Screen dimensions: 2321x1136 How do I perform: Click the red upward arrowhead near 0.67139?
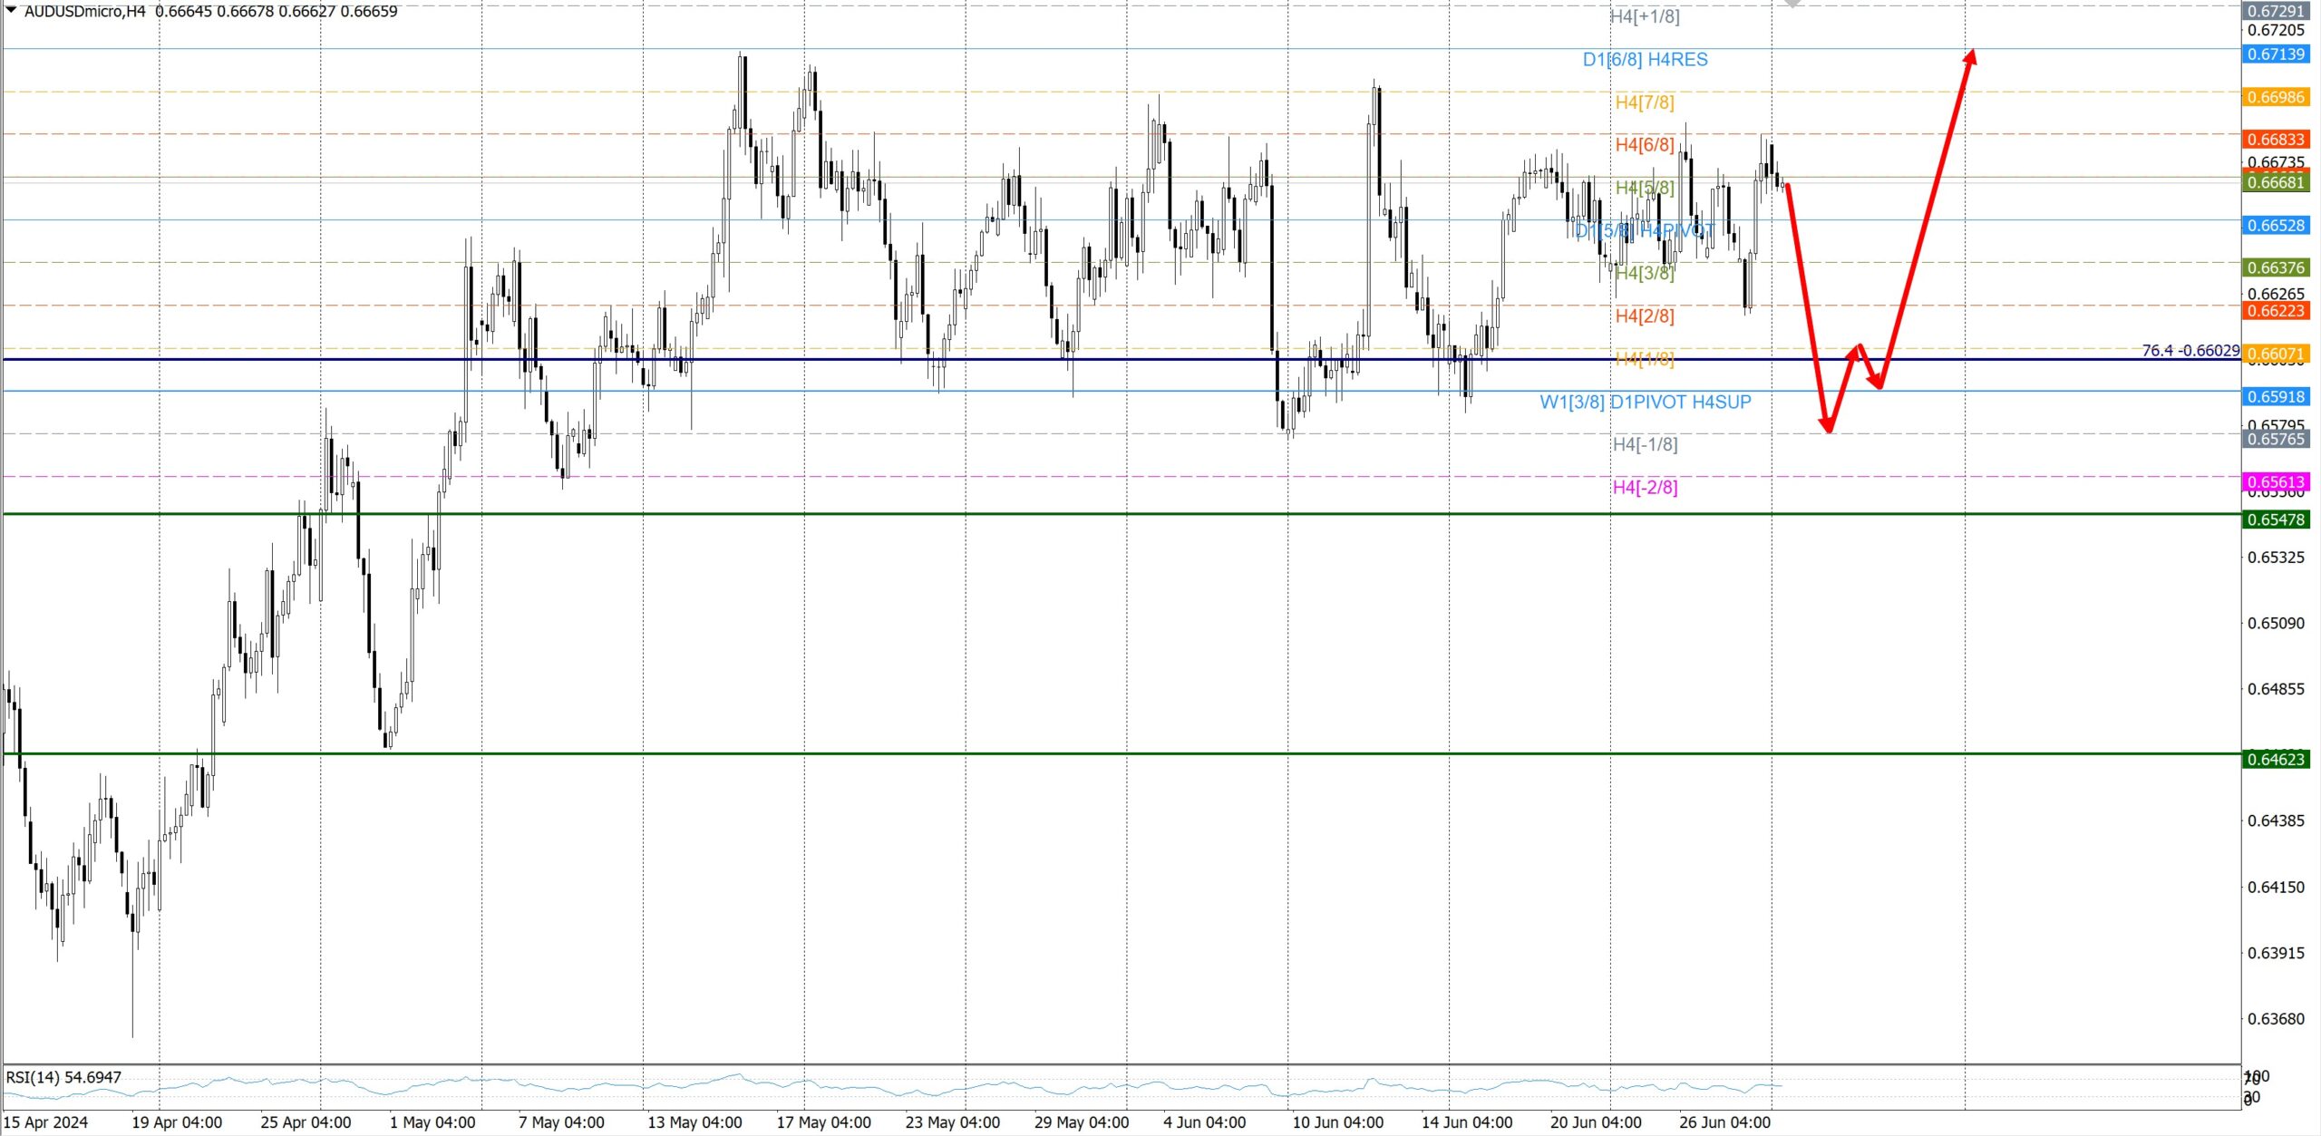pyautogui.click(x=1971, y=56)
